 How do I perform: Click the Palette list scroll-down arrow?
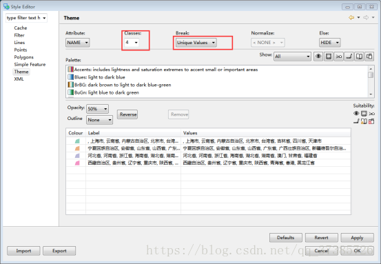[371, 94]
